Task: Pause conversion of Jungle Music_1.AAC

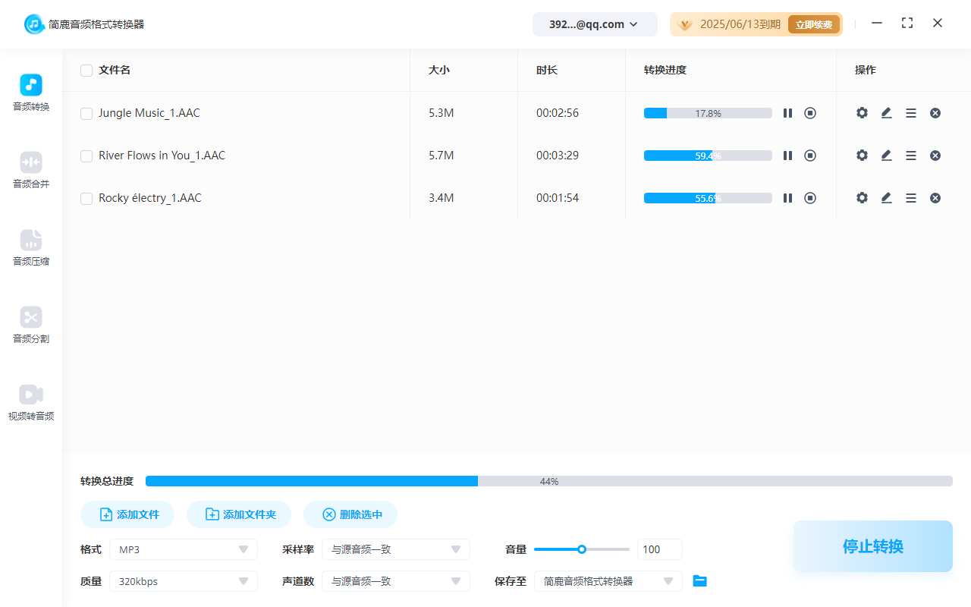Action: 787,113
